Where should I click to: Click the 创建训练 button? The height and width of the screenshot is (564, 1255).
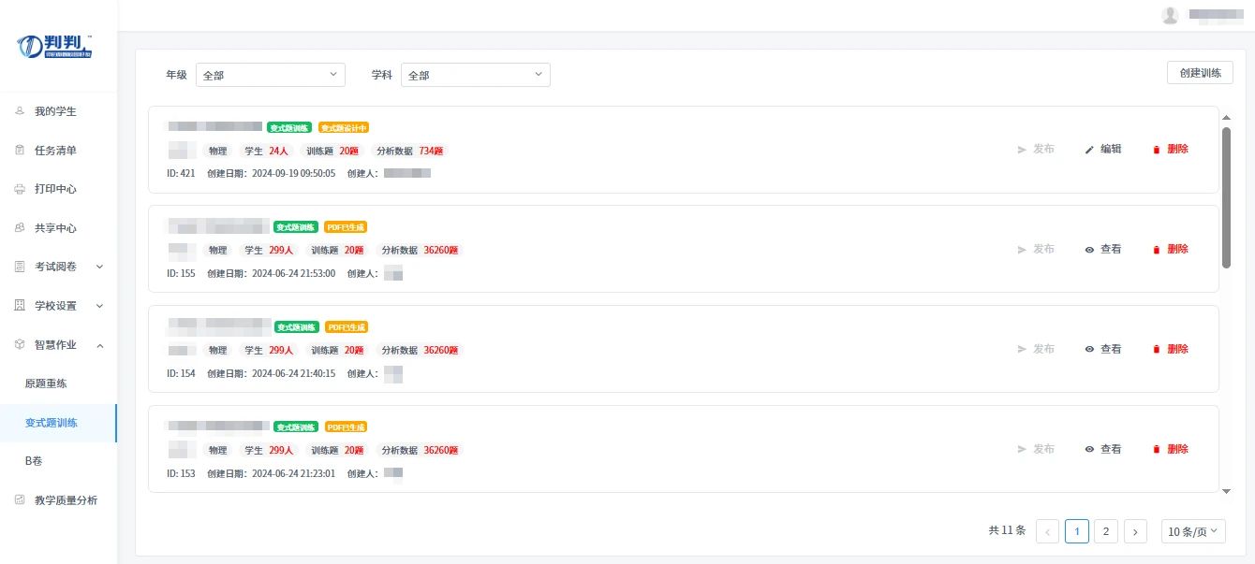[1200, 73]
